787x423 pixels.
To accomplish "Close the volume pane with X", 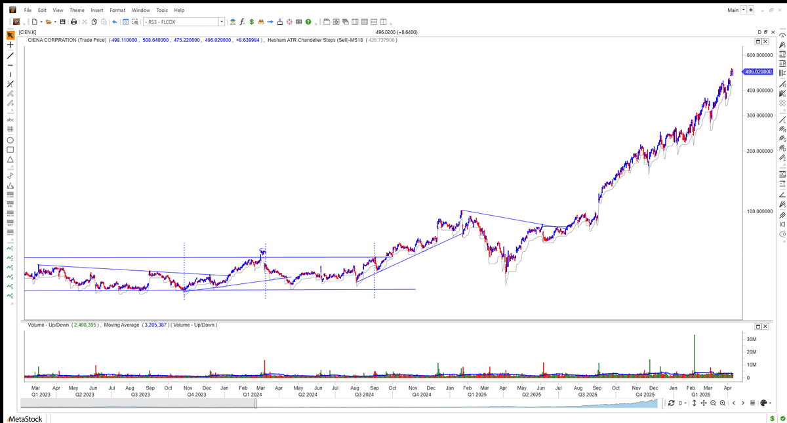I will click(765, 326).
